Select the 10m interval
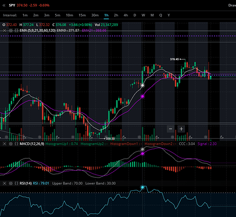Image resolution: width=236 pixels, height=217 pixels. click(x=70, y=15)
